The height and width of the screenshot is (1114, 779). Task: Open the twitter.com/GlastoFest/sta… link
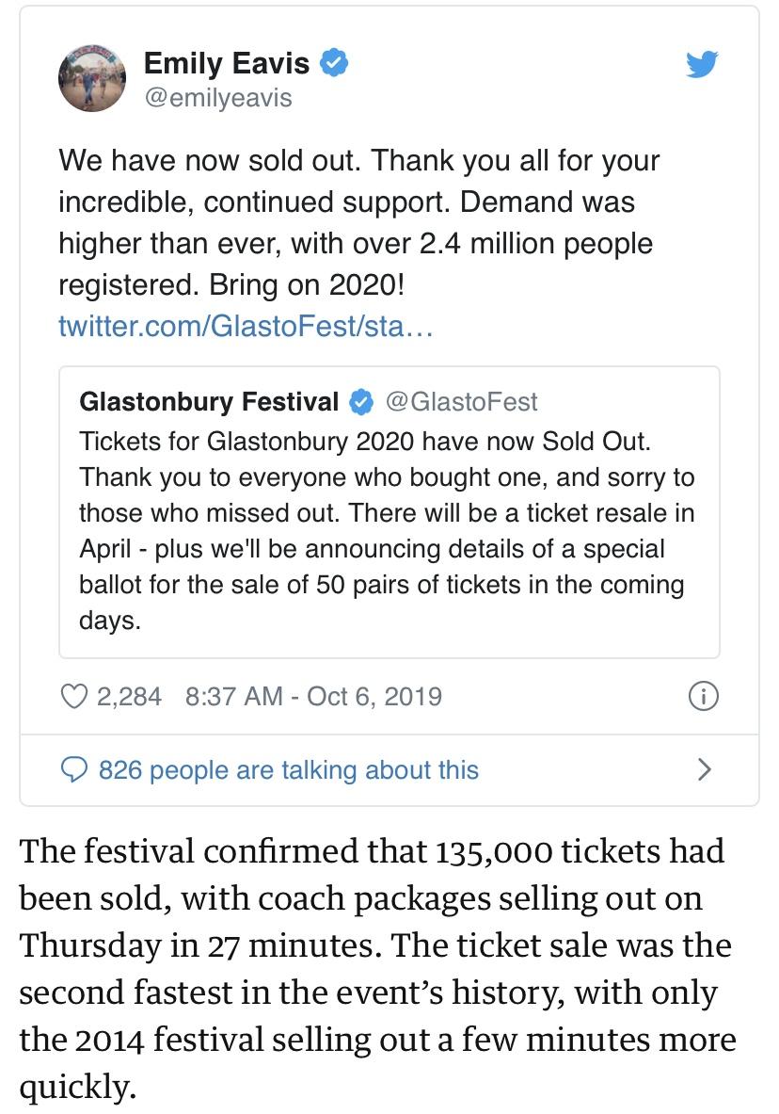pos(246,326)
